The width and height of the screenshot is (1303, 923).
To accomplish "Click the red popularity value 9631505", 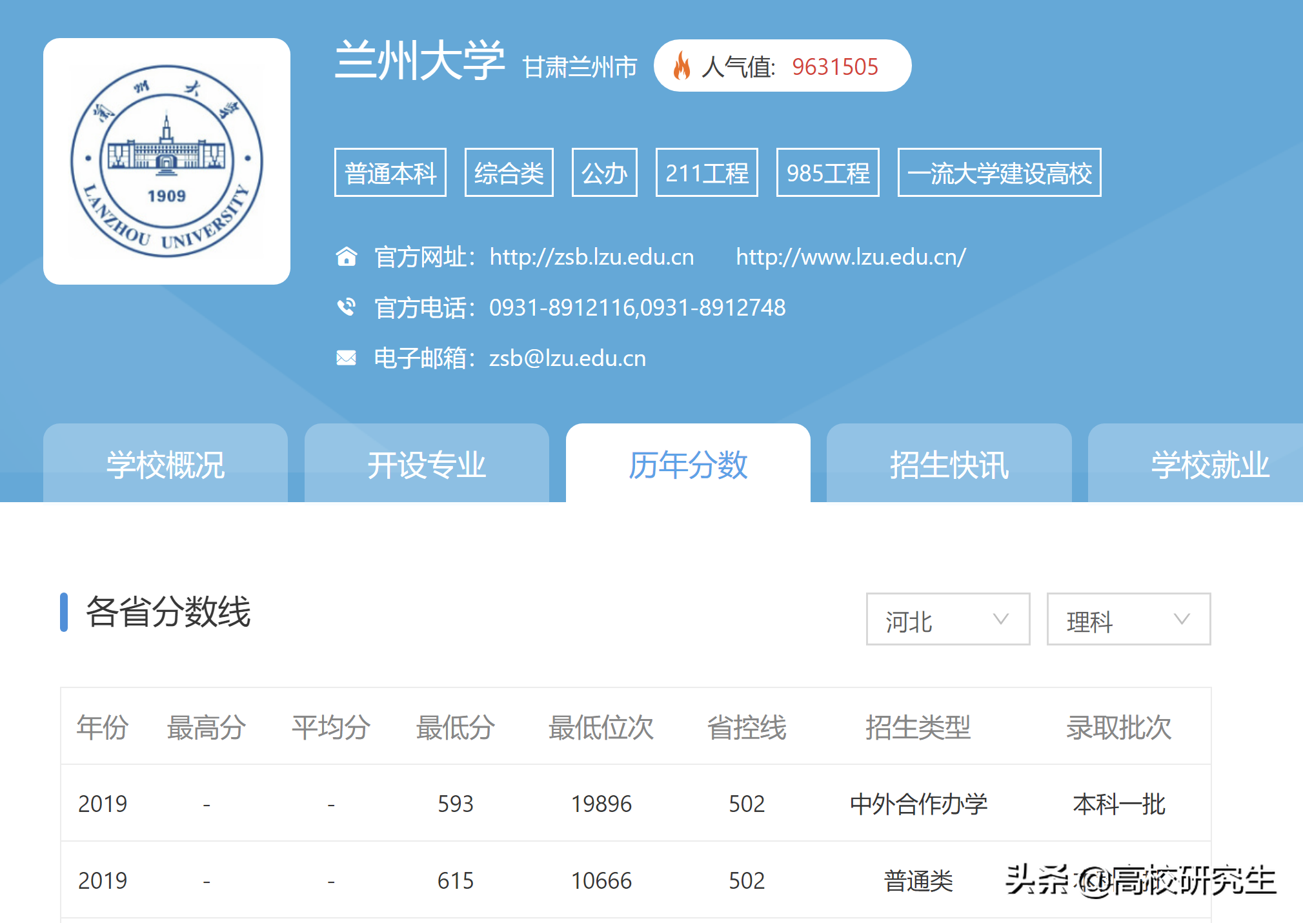I will coord(835,65).
